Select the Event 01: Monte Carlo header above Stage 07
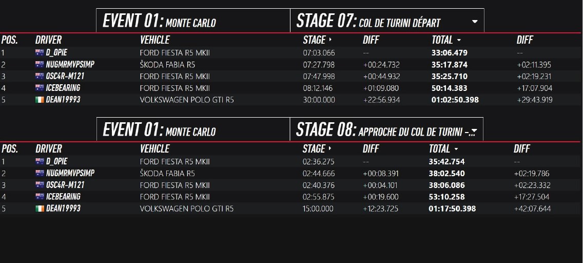The width and height of the screenshot is (583, 263). 193,21
